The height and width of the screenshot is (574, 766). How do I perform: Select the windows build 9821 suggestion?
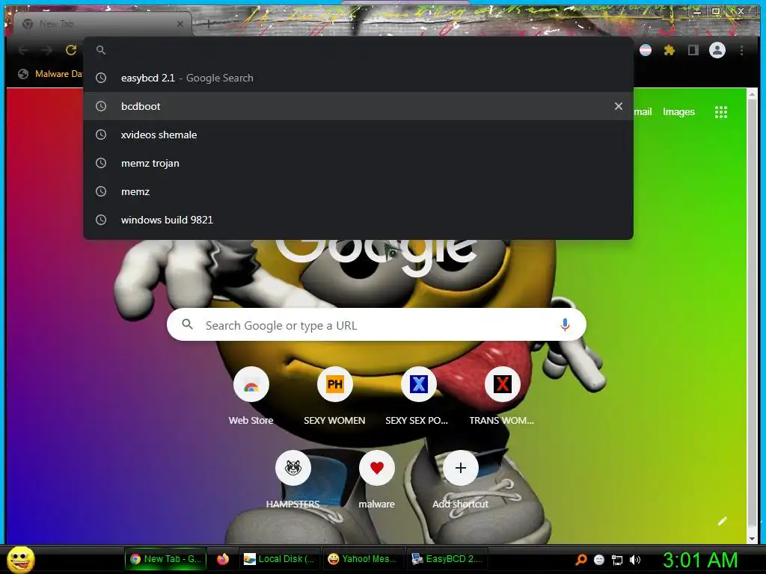pyautogui.click(x=358, y=220)
